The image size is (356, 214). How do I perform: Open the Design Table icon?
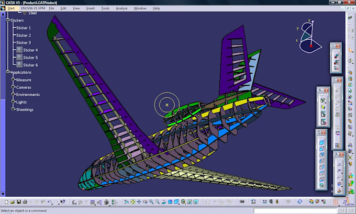93,202
